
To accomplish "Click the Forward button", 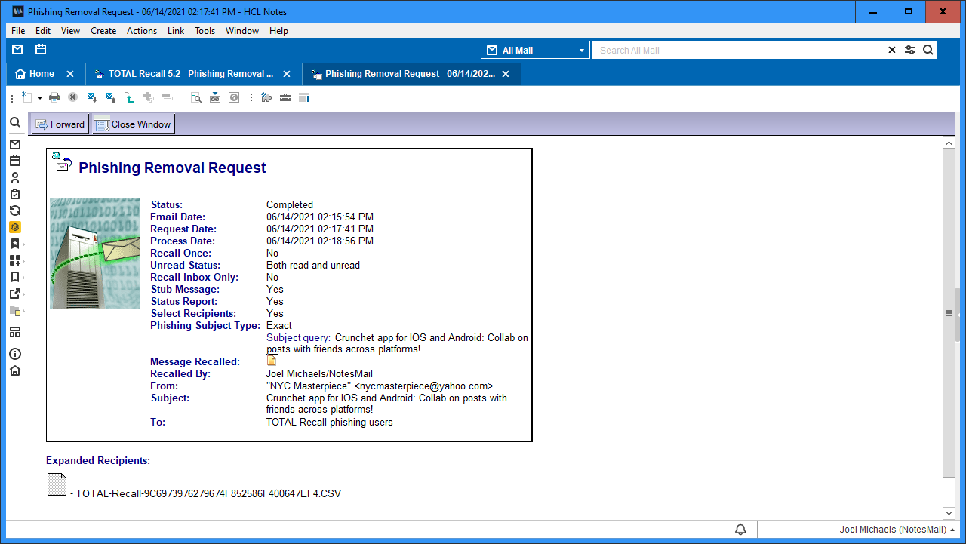I will coord(60,124).
